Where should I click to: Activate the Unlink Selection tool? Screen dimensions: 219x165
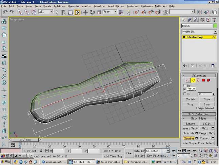[27, 12]
